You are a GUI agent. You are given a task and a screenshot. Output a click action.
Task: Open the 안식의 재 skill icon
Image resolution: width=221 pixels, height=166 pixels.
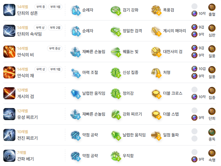9,72
